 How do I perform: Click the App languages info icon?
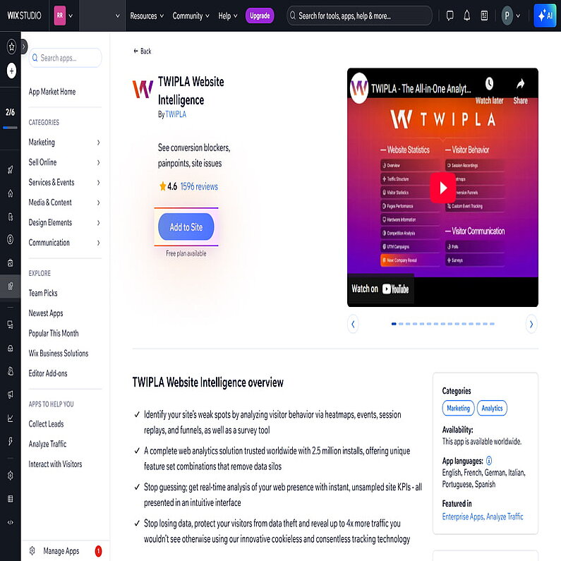click(x=489, y=460)
